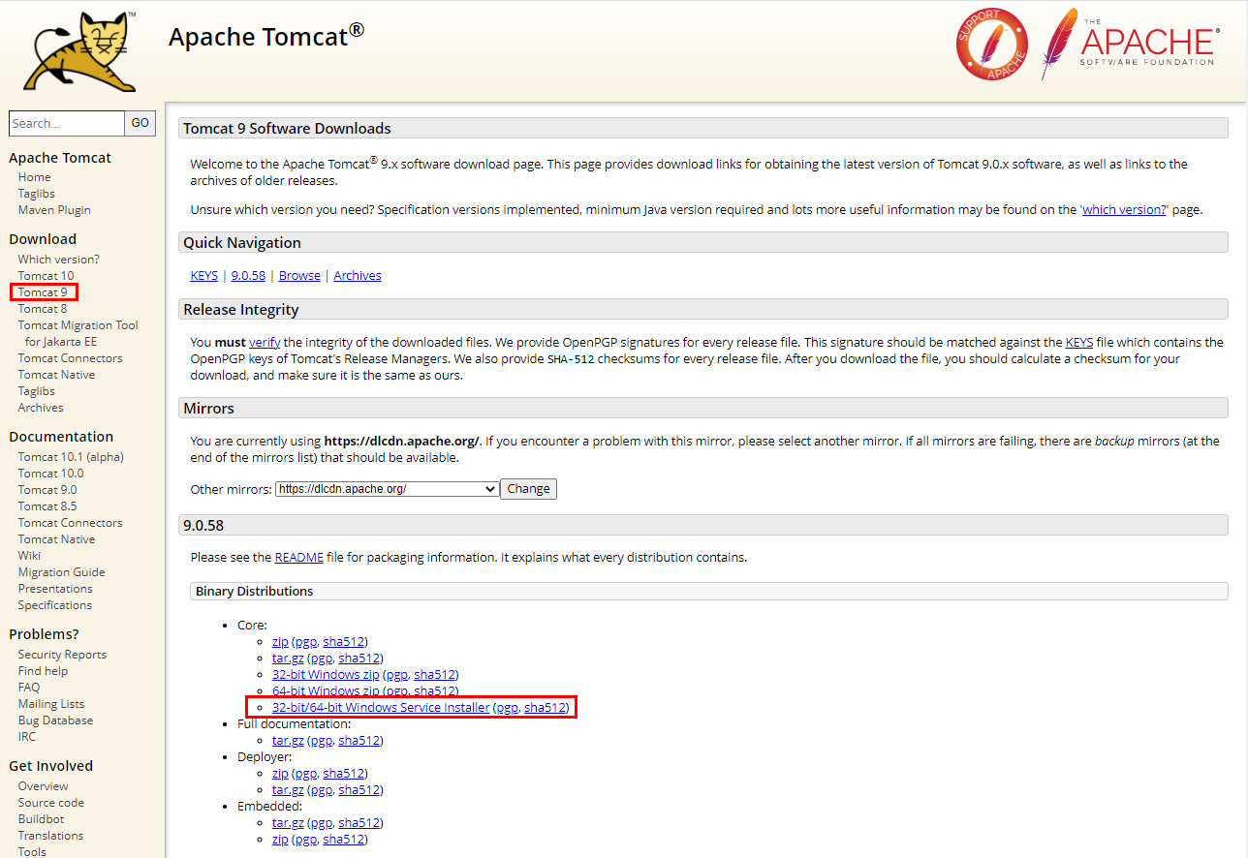Open Translations sidebar link
The image size is (1248, 858).
[50, 836]
